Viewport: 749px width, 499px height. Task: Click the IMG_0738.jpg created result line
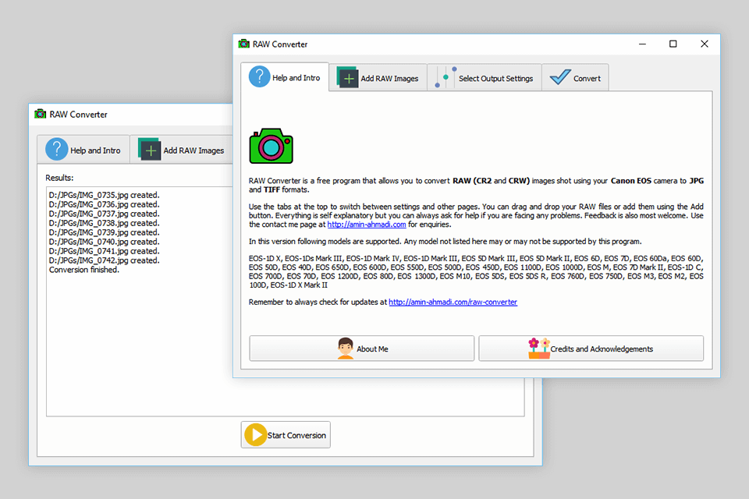tap(104, 223)
